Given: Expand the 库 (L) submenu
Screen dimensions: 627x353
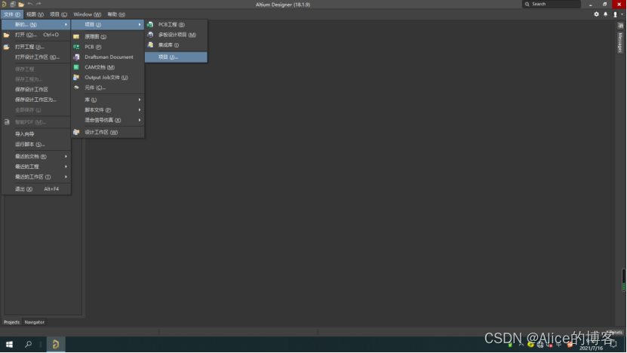Looking at the screenshot, I should coord(108,100).
